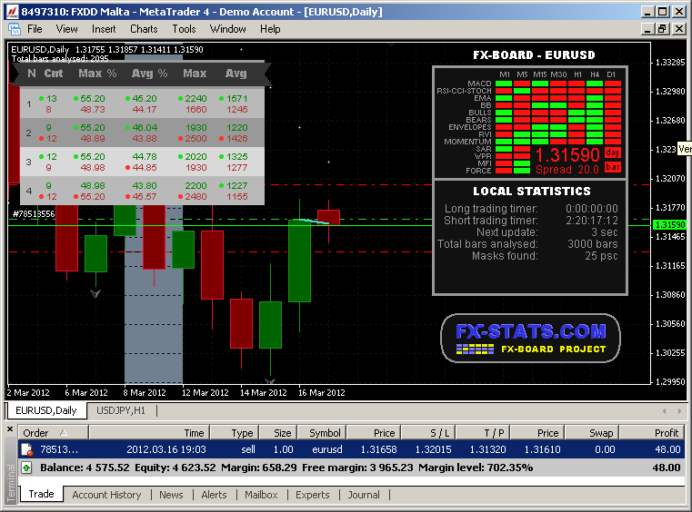Sort orders by the Order column header

(53, 433)
